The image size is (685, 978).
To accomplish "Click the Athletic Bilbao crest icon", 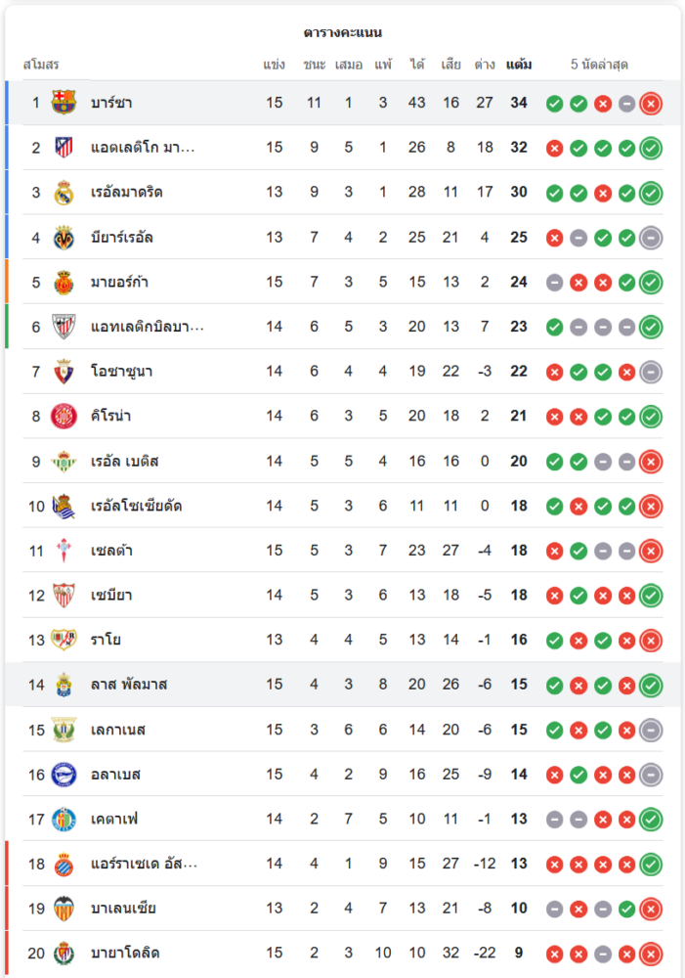I will coord(64,327).
